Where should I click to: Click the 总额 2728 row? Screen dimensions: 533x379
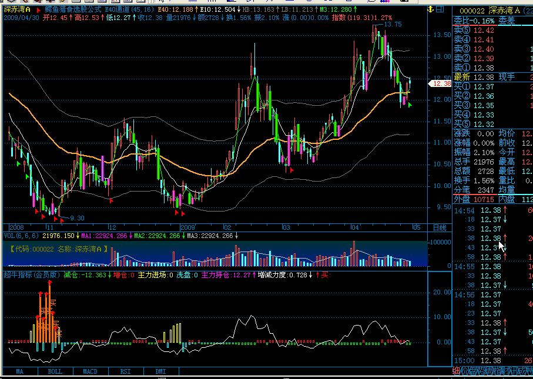click(x=474, y=171)
